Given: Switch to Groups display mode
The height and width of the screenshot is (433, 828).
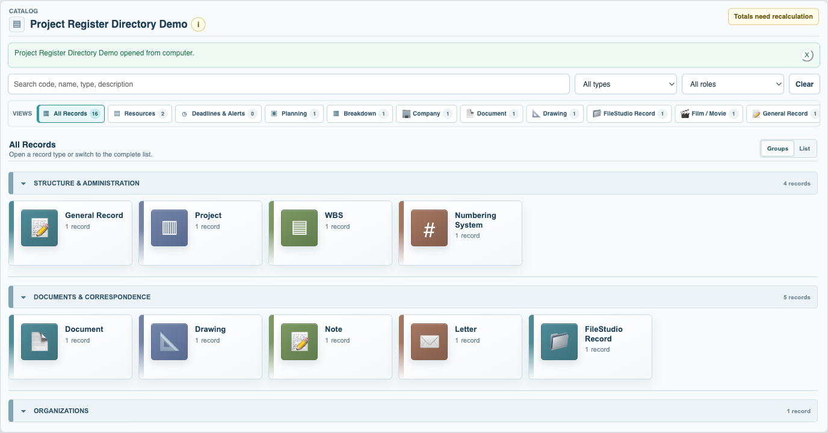Looking at the screenshot, I should click(x=777, y=149).
